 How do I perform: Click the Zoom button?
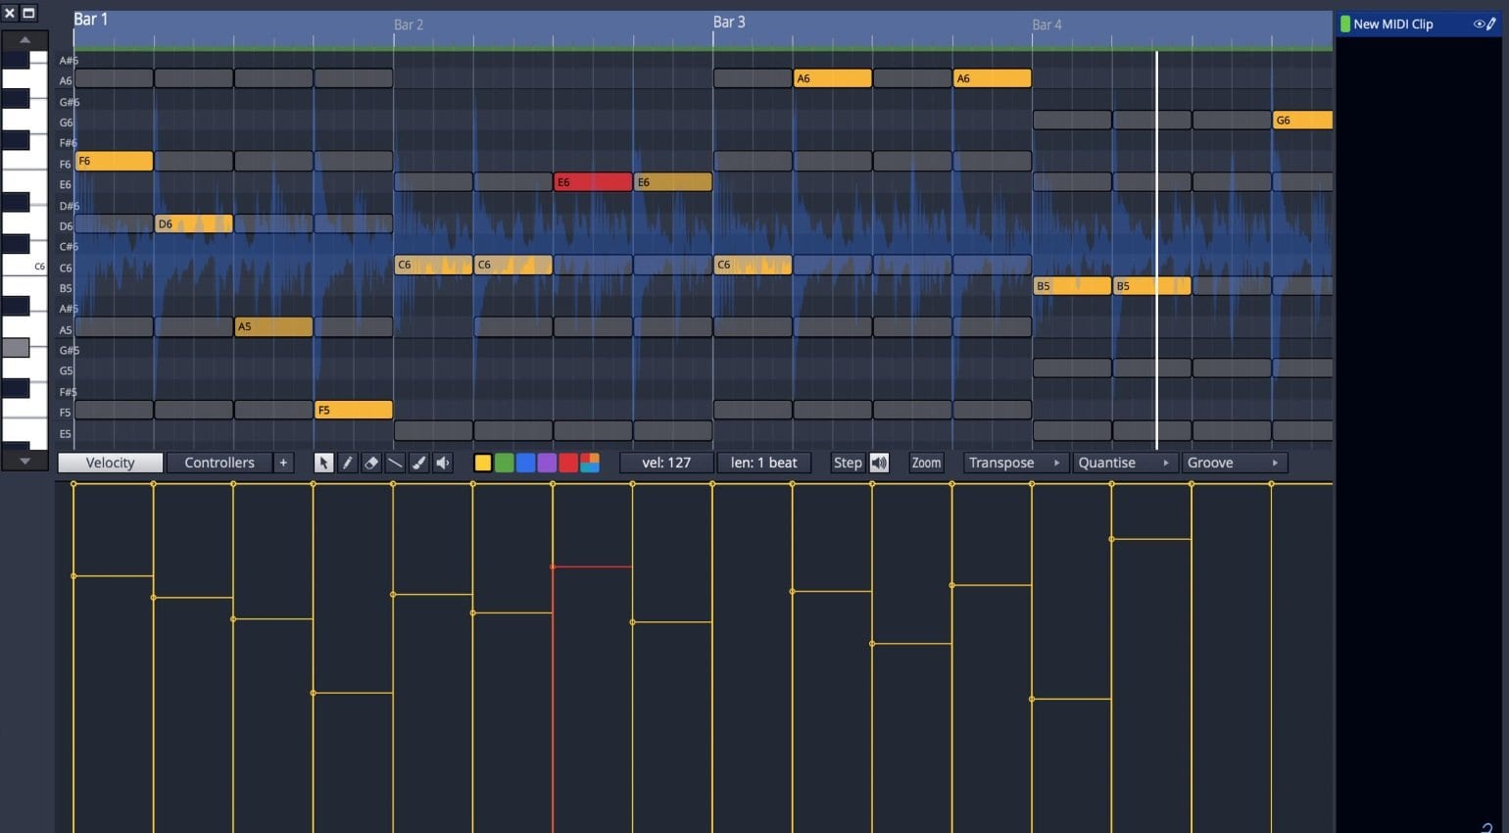pyautogui.click(x=925, y=463)
